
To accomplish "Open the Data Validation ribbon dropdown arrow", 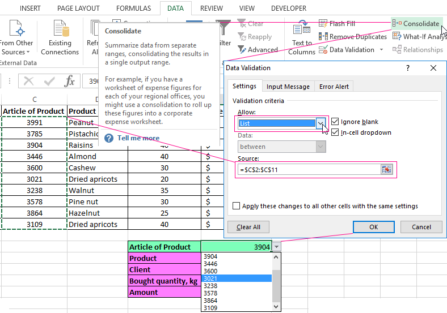I will click(x=381, y=50).
